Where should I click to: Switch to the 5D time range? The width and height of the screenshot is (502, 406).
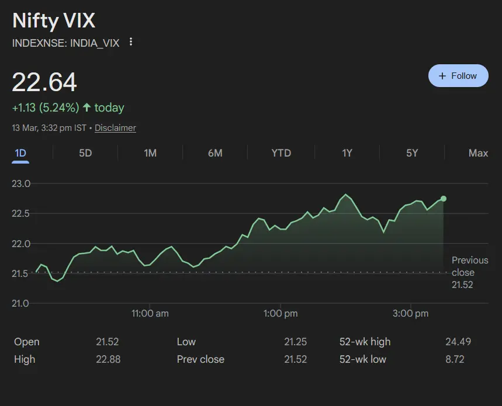click(84, 152)
